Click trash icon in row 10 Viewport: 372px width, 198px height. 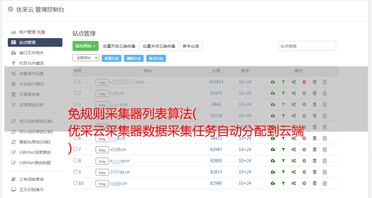point(325,183)
